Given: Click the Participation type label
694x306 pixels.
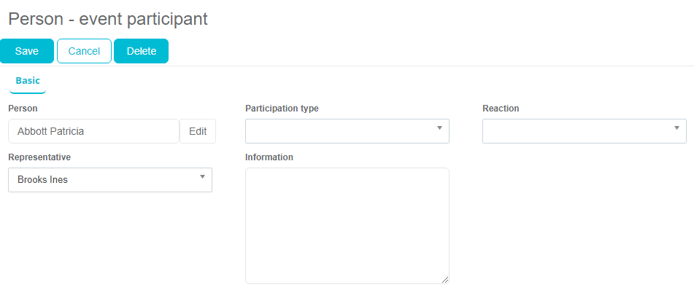Looking at the screenshot, I should click(282, 109).
